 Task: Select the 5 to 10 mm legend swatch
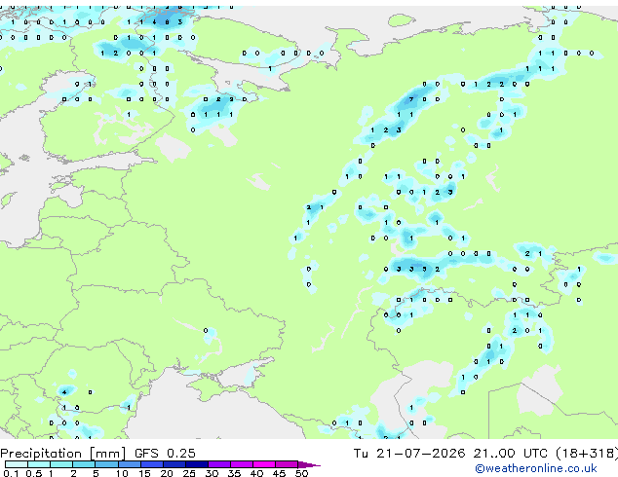(x=106, y=464)
